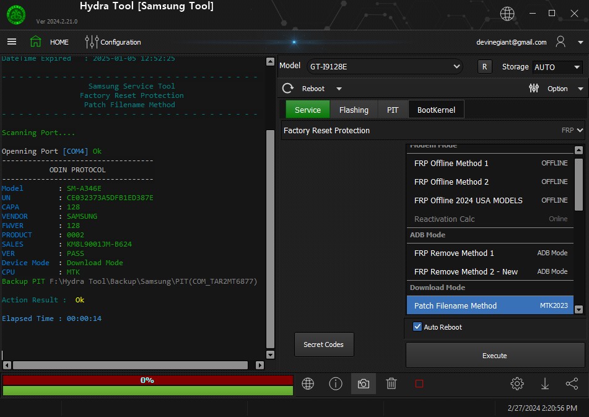Open the Secret Codes button
Image resolution: width=589 pixels, height=417 pixels.
(323, 345)
